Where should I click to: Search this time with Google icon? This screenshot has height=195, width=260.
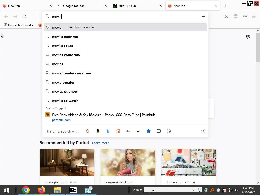88,131
